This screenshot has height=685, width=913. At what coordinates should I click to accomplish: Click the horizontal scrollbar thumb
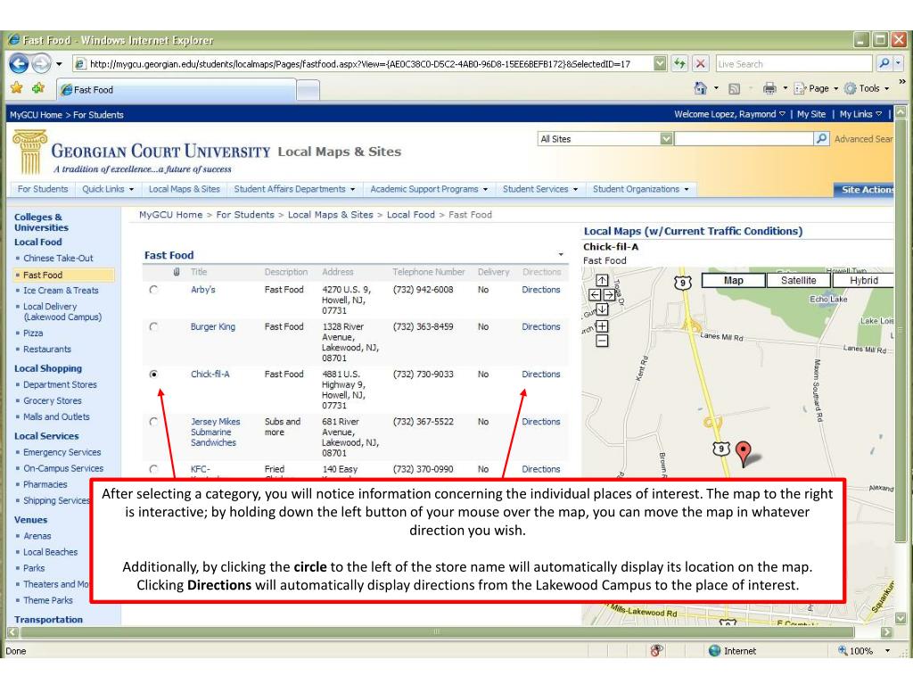(x=436, y=632)
